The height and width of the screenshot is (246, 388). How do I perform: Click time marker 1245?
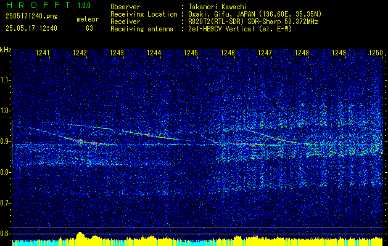point(191,53)
